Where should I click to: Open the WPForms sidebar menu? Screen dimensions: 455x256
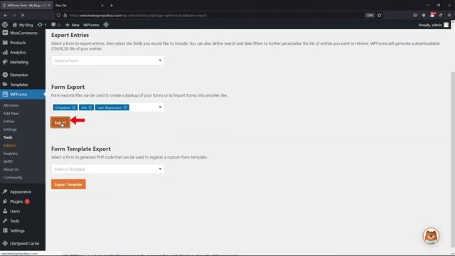tap(23, 95)
